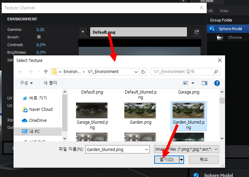Click the reload texture icon beside Default.png

click(197, 32)
